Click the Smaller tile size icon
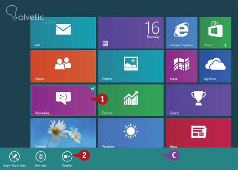238x170 pixels. [x=67, y=157]
